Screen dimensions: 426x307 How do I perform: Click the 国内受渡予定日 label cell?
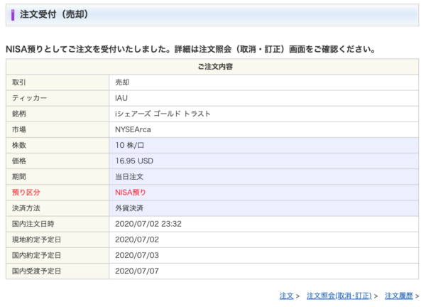pos(58,271)
